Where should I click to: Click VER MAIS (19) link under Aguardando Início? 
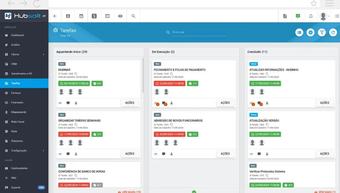tap(130, 192)
